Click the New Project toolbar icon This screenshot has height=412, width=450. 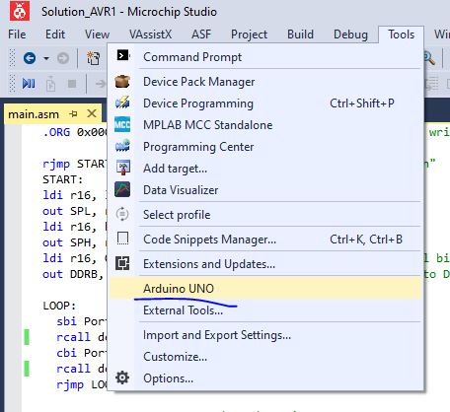(x=93, y=58)
